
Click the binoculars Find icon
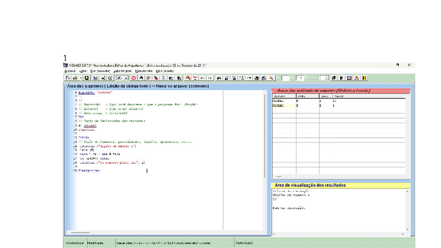click(219, 78)
